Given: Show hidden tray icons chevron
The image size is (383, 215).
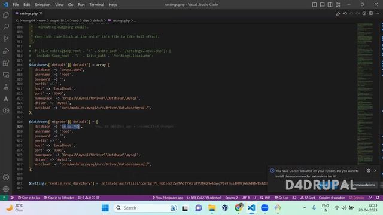Looking at the screenshot, I should [x=305, y=208].
